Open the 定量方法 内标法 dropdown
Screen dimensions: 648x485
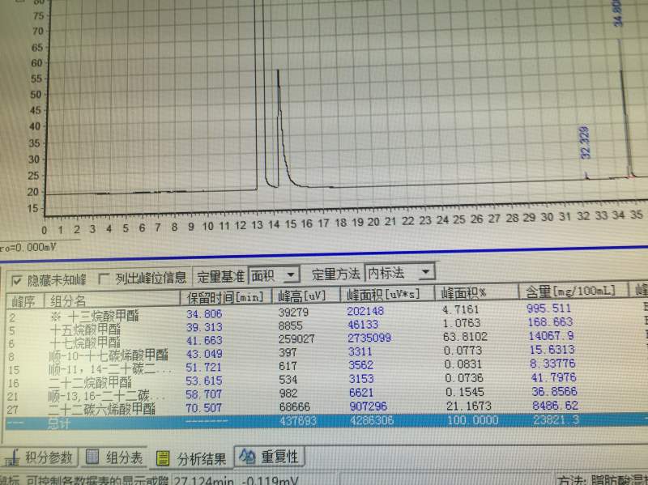(x=425, y=272)
